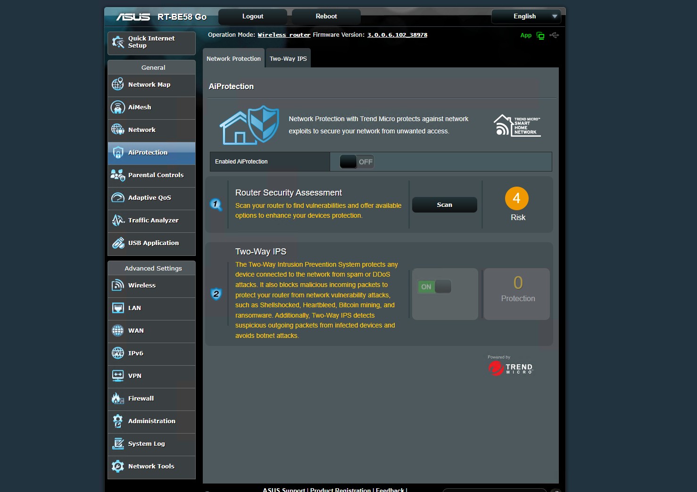Switch to the Network Protection tab

click(x=233, y=58)
